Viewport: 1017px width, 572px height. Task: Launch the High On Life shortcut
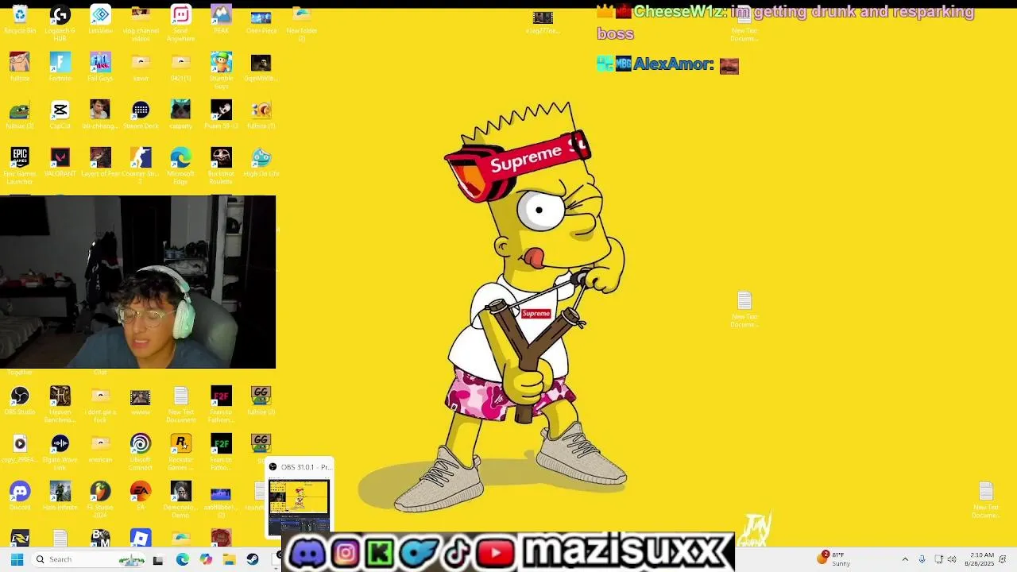point(261,162)
